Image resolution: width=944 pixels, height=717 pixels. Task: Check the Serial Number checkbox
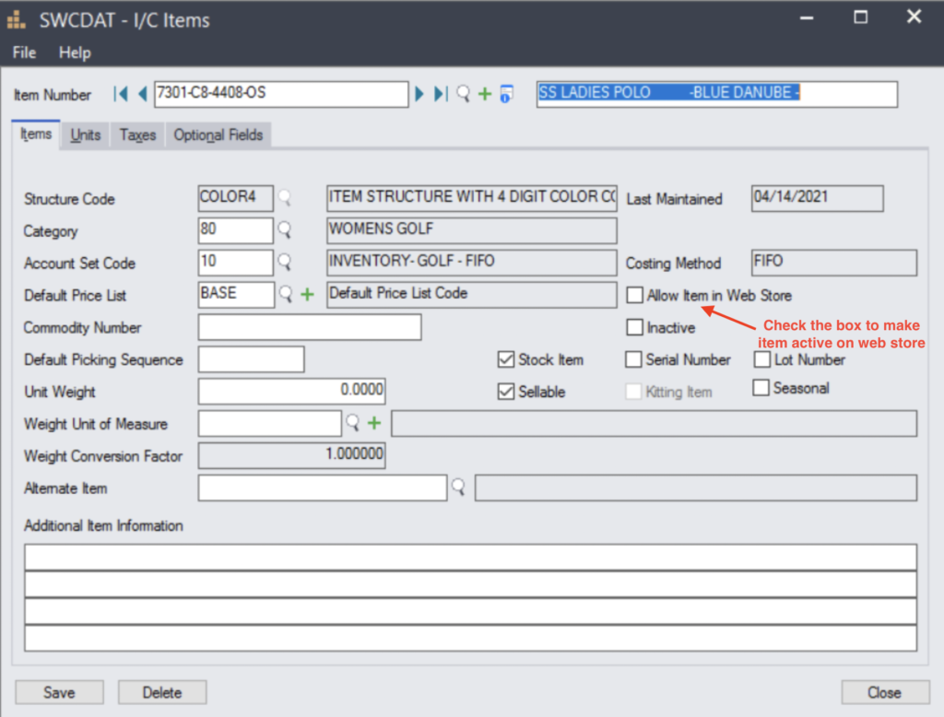[x=633, y=359]
